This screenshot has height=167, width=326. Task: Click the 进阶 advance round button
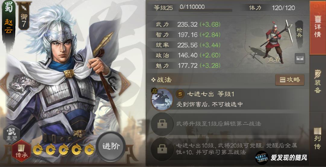point(111,146)
